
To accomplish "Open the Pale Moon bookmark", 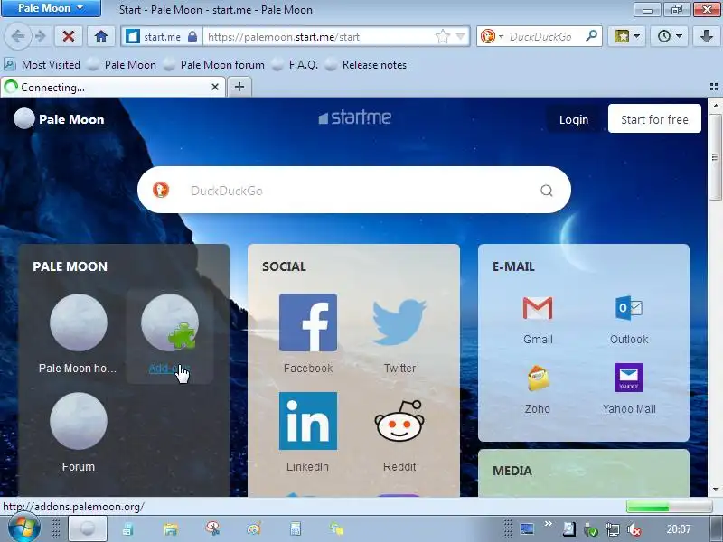I will click(x=121, y=64).
